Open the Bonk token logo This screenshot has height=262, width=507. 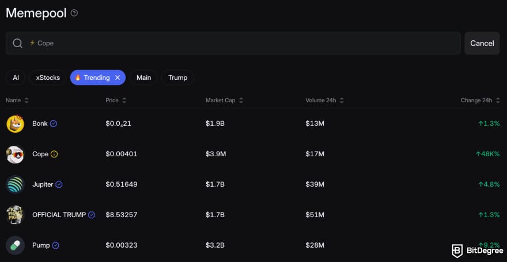15,124
